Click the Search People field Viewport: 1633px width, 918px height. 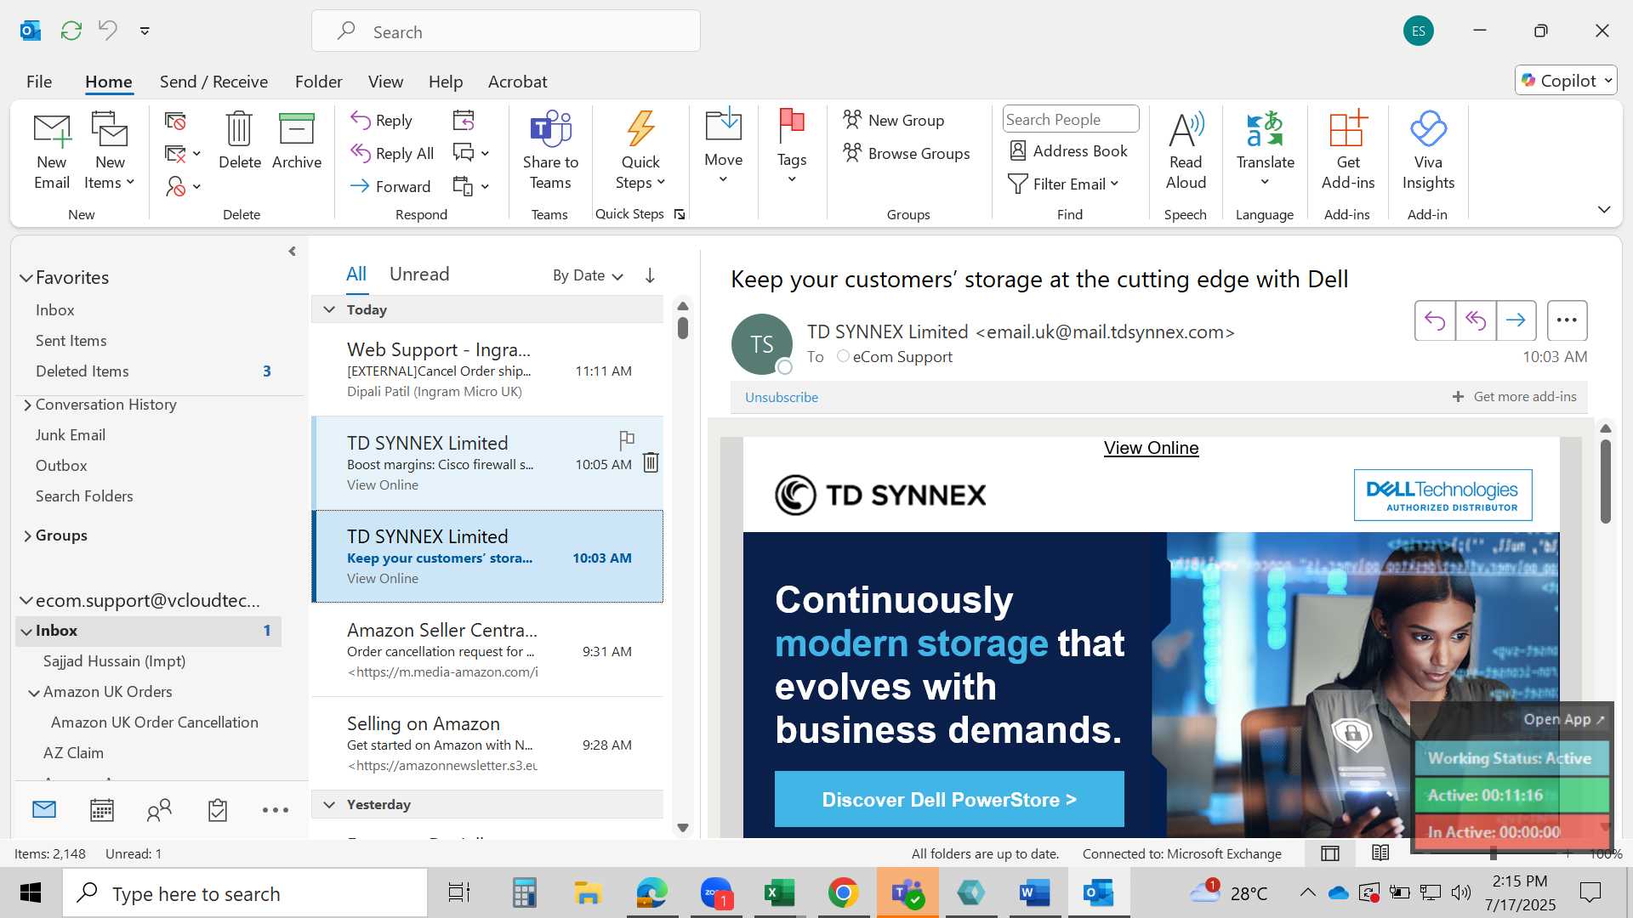point(1071,120)
